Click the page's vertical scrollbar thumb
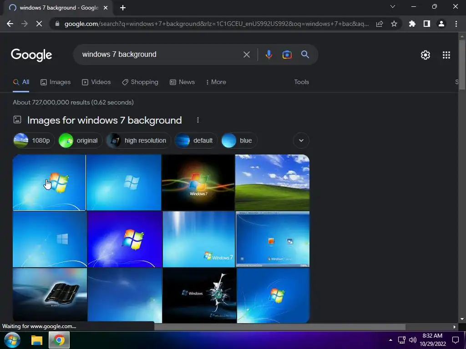The width and height of the screenshot is (466, 349). click(462, 64)
